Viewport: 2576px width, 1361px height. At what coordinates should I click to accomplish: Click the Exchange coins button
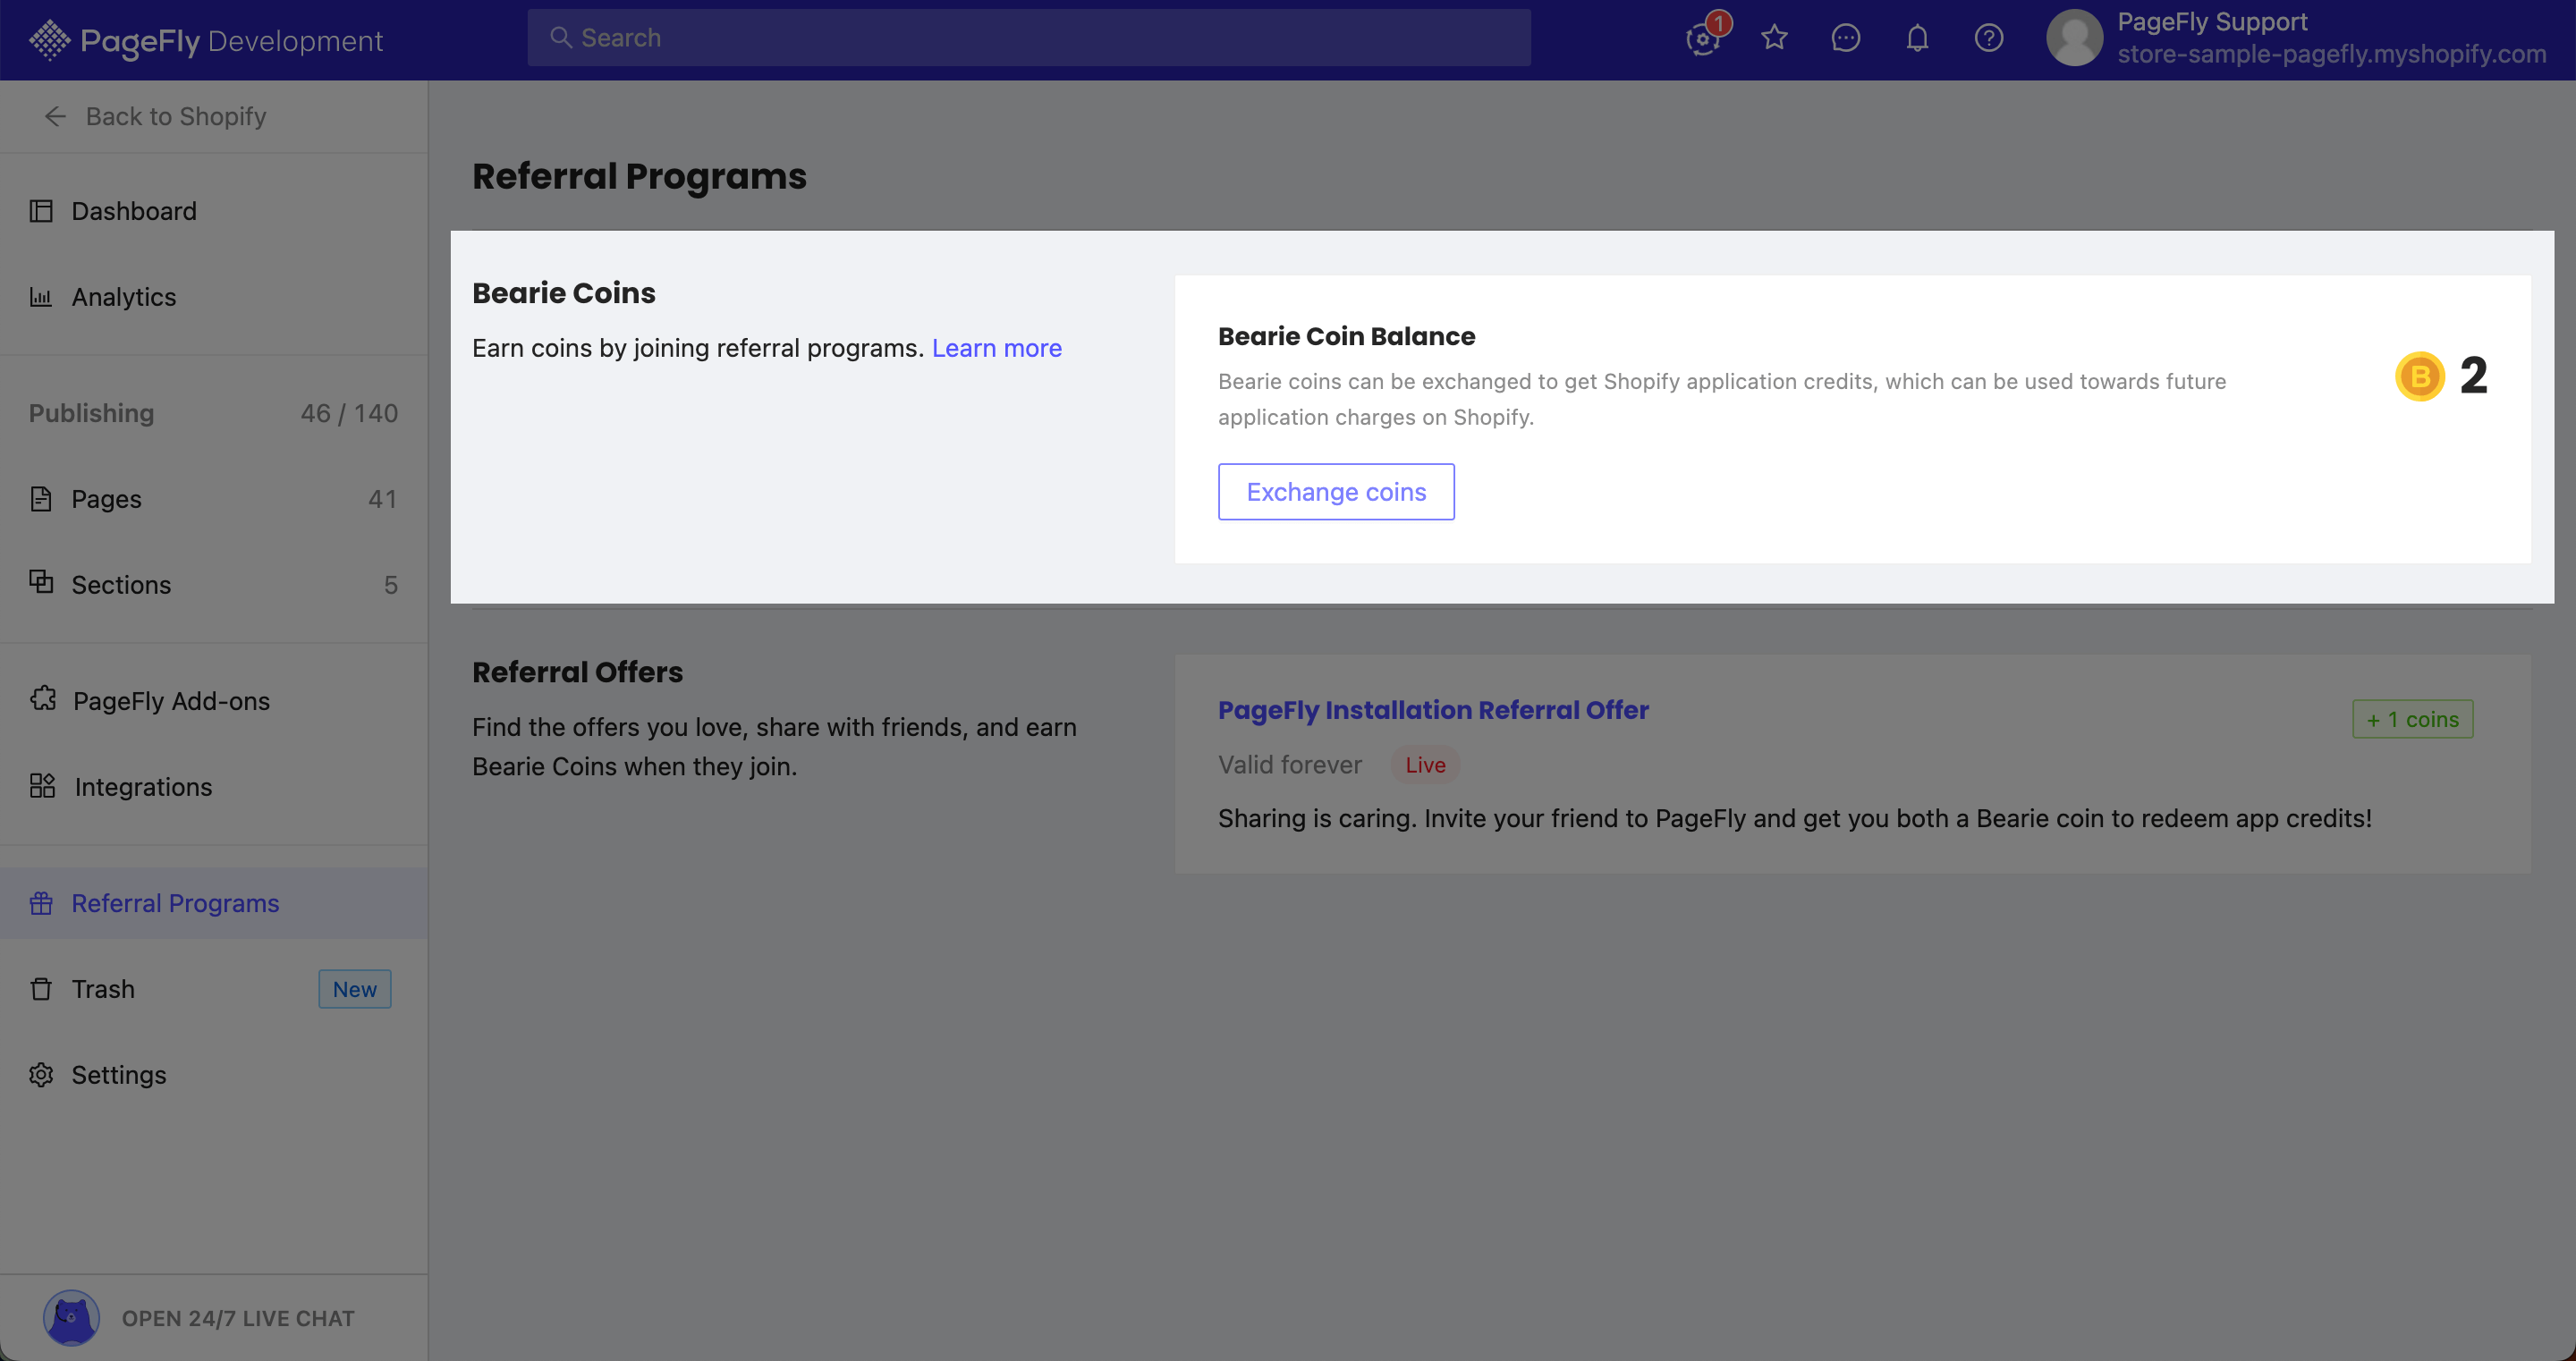1336,492
